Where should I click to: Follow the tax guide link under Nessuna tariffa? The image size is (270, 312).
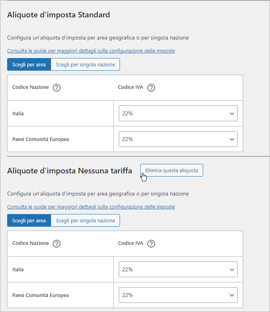click(x=91, y=207)
